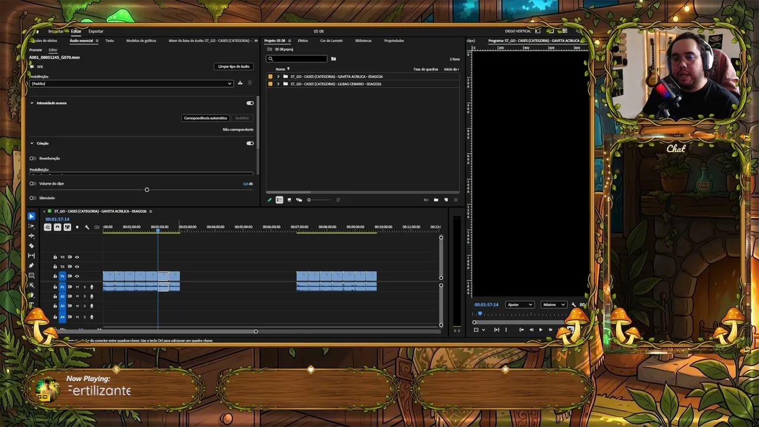The height and width of the screenshot is (427, 759).
Task: Click the Project panel search field
Action: coord(296,59)
